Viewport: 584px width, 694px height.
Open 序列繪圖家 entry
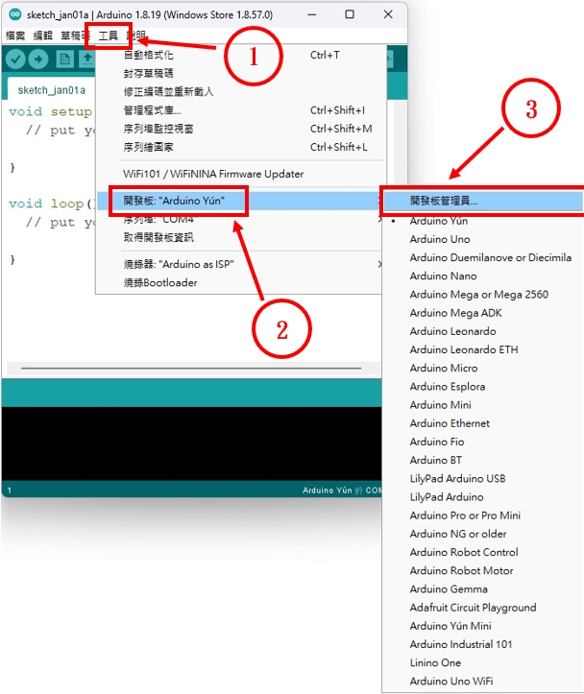point(239,147)
